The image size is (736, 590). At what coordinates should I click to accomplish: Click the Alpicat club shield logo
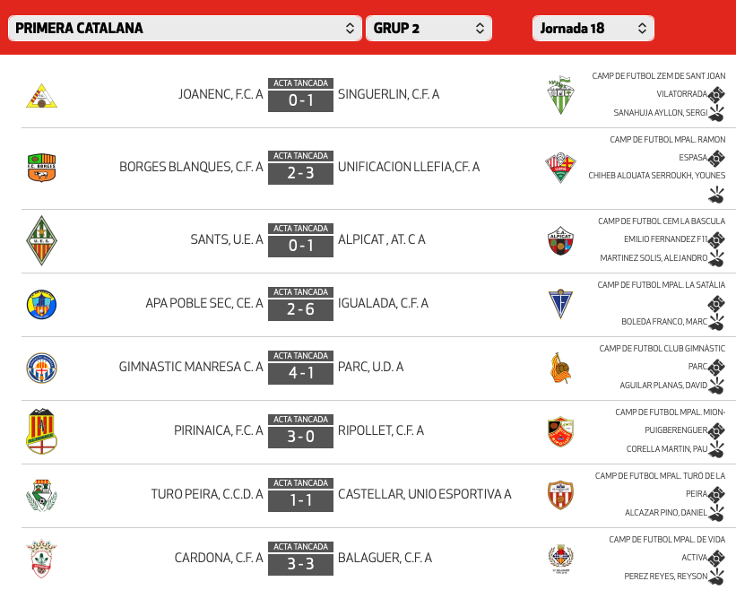coord(560,240)
